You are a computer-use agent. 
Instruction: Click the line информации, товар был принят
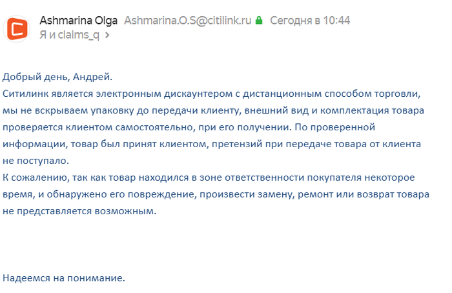pos(212,144)
